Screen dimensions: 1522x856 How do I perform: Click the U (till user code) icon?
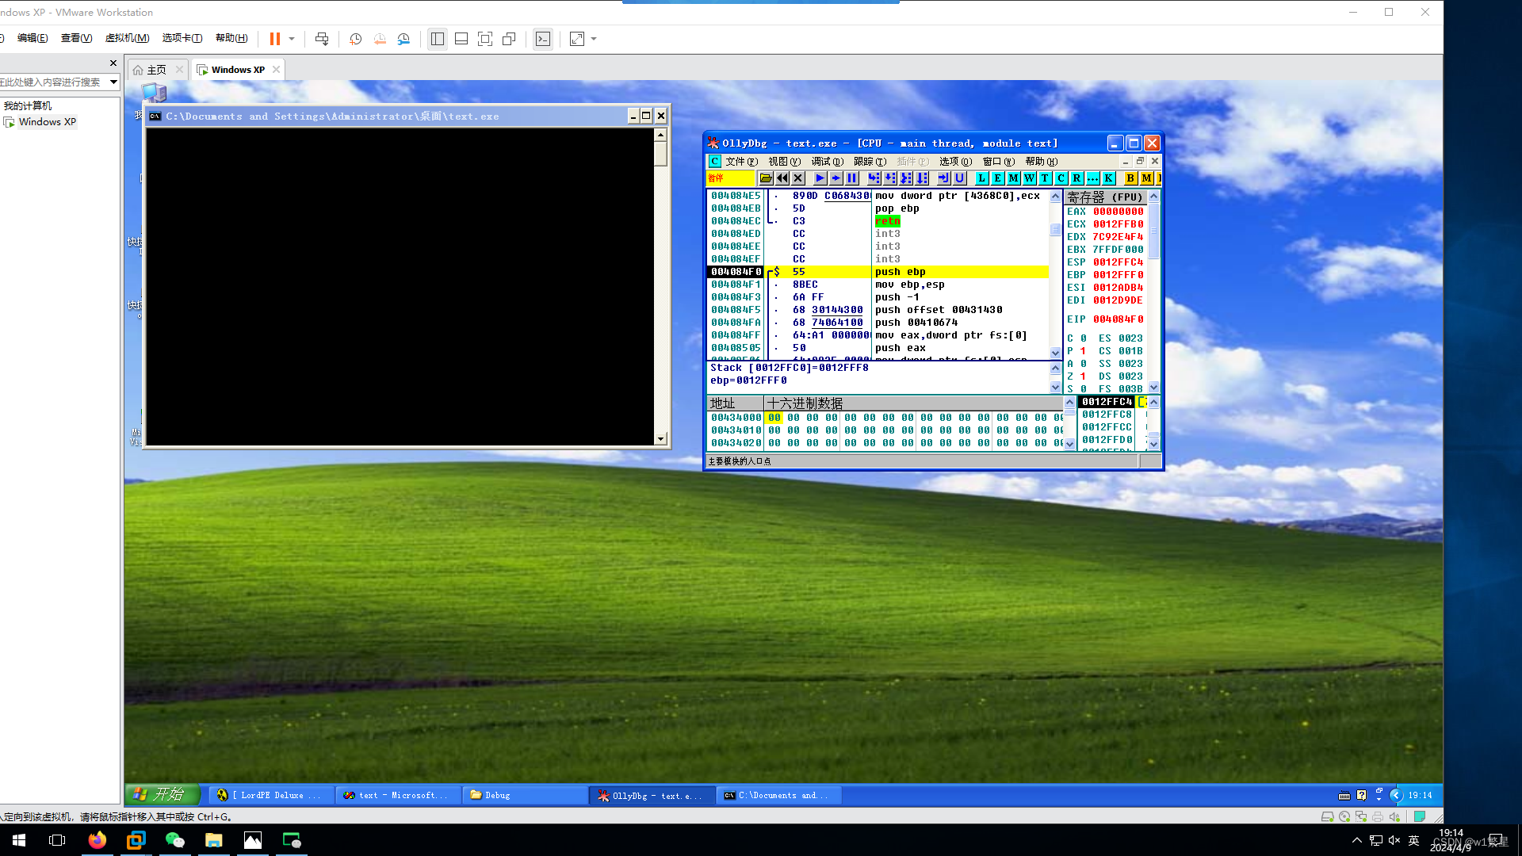pos(959,178)
